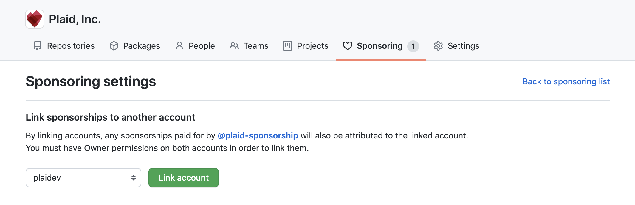Open the plaidev account dropdown

pos(83,178)
